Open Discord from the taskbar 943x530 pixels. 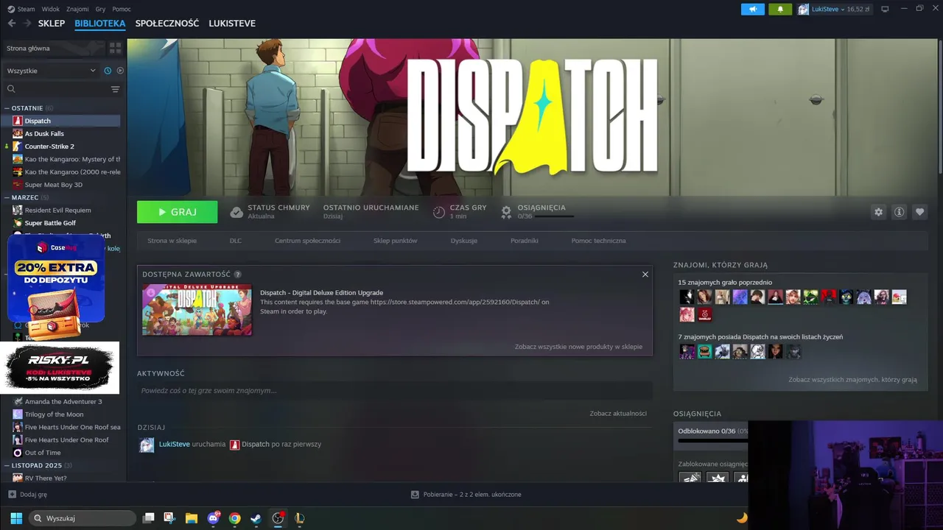(214, 518)
